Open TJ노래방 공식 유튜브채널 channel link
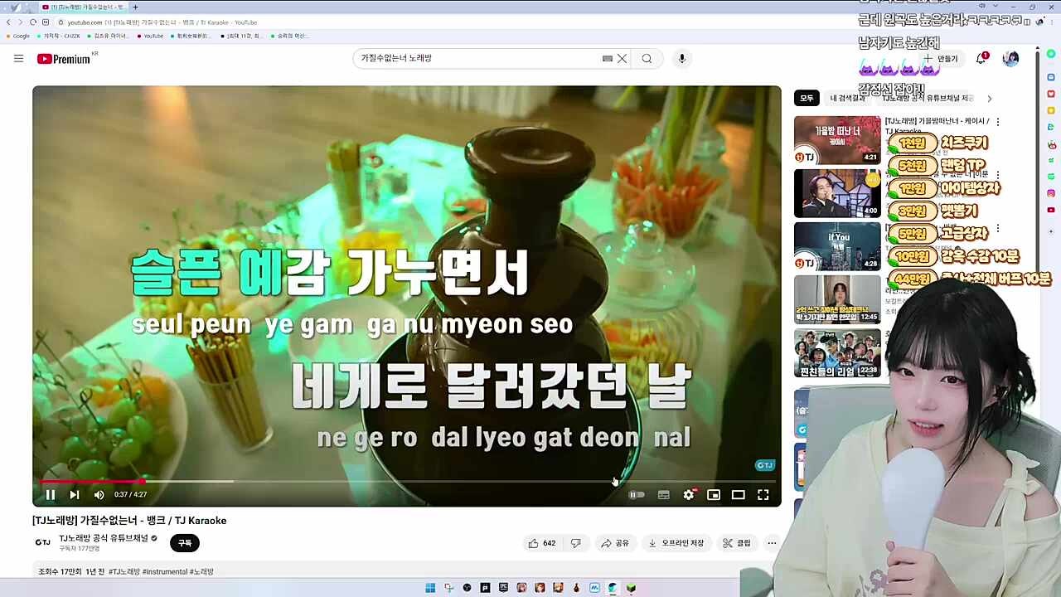 tap(104, 538)
